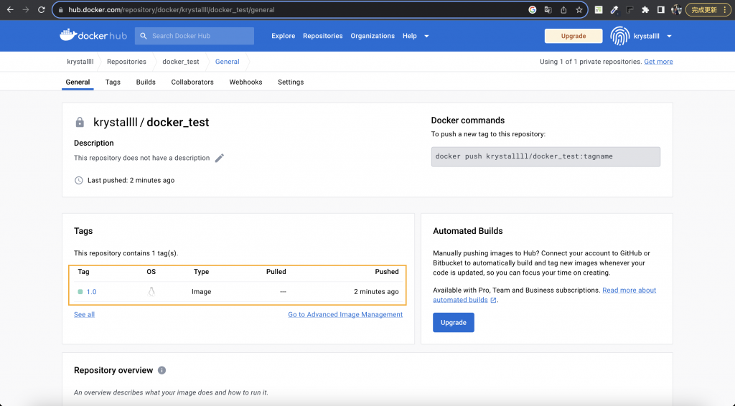Bookmark this page with the star icon
The width and height of the screenshot is (735, 406).
[x=579, y=10]
